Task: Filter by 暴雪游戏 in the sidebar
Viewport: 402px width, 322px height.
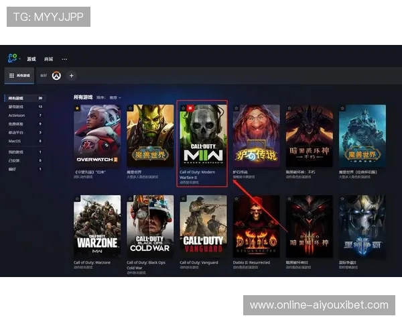Action: tap(25, 107)
